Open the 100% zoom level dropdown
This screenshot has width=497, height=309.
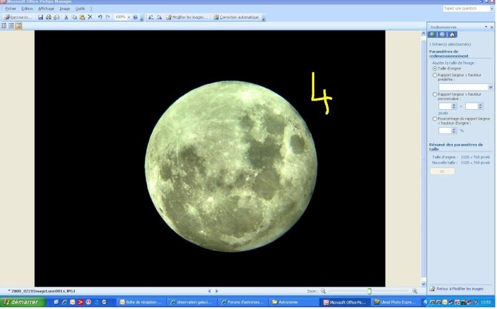[129, 17]
